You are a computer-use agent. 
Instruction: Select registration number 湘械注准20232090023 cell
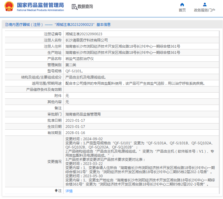coord(84,34)
